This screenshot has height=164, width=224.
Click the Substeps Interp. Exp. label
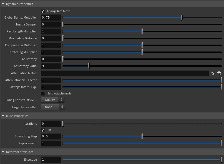[x=22, y=87]
